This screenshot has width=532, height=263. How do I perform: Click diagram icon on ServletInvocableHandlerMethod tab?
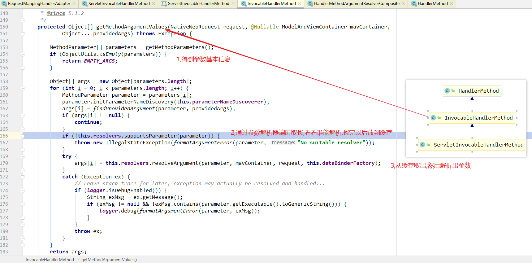pos(164,4)
